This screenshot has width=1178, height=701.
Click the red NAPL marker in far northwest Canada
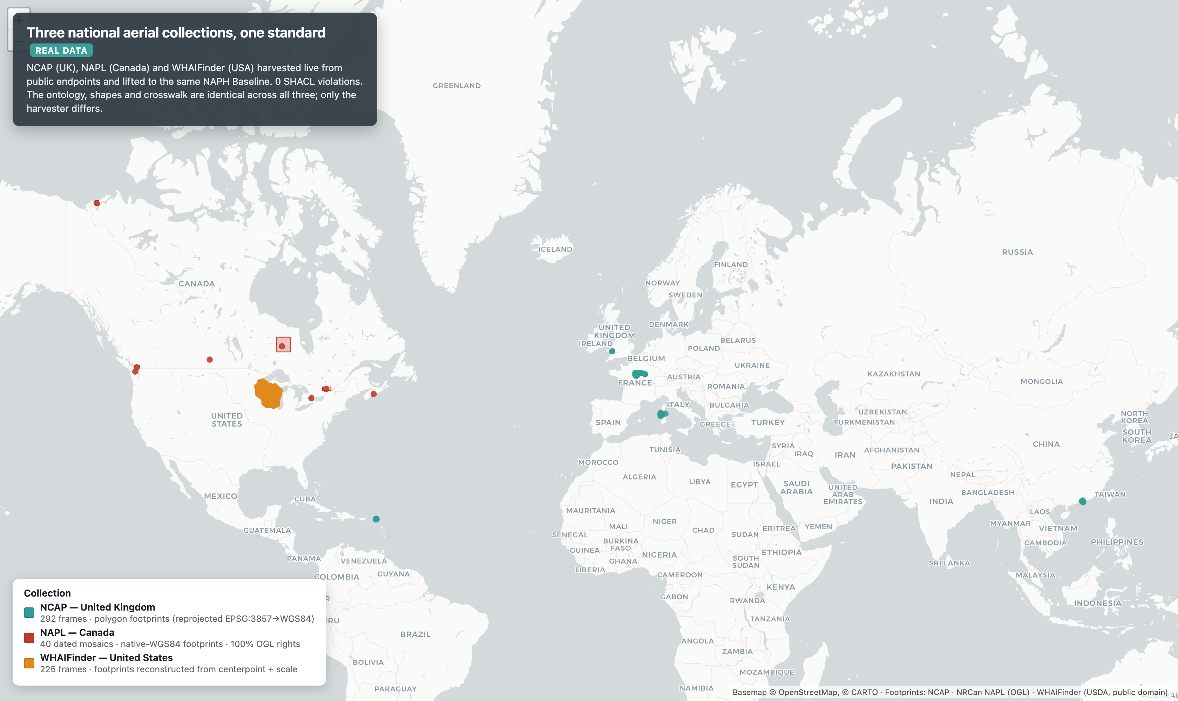pos(97,203)
